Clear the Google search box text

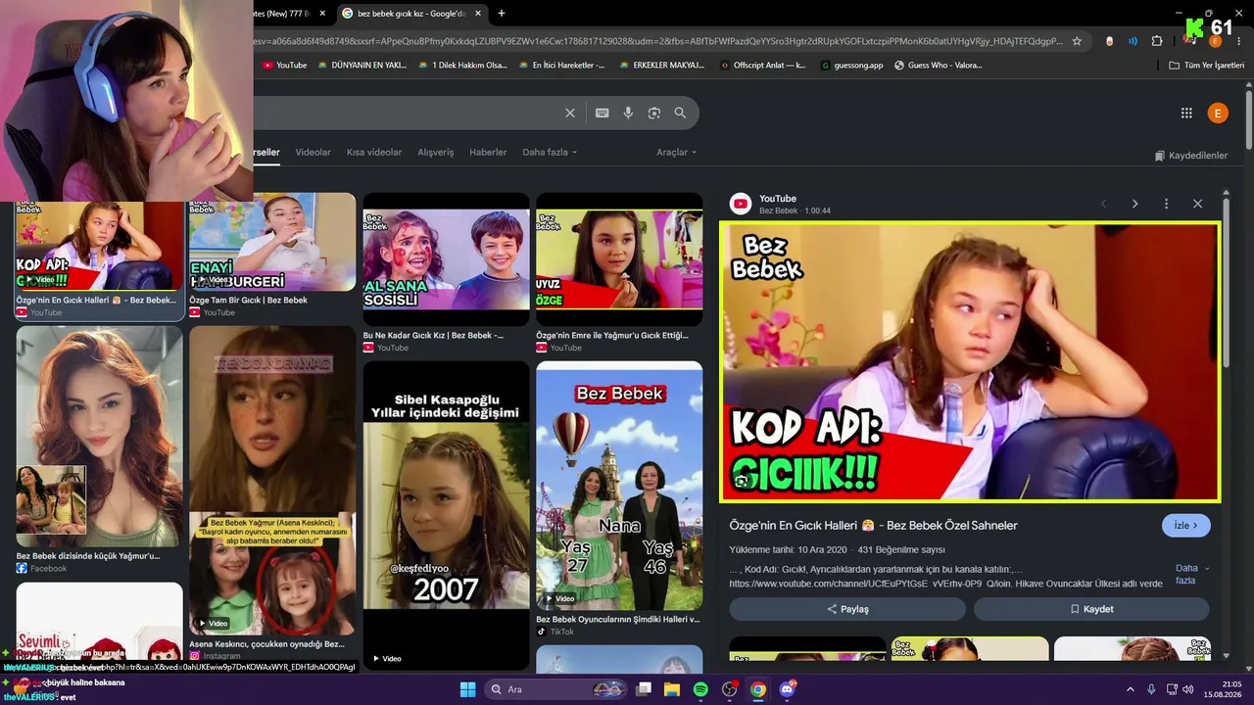570,113
